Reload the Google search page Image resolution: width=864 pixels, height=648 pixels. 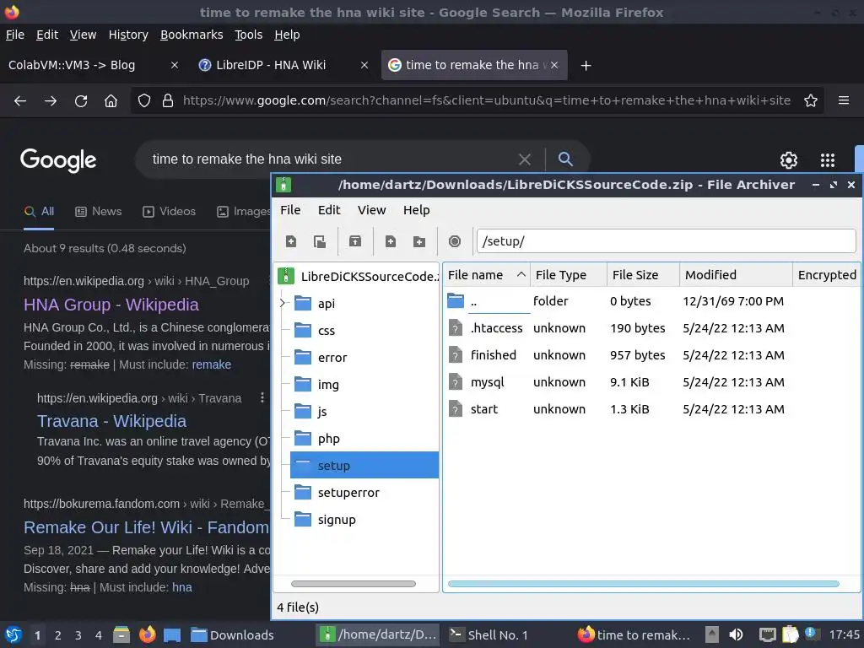(81, 101)
